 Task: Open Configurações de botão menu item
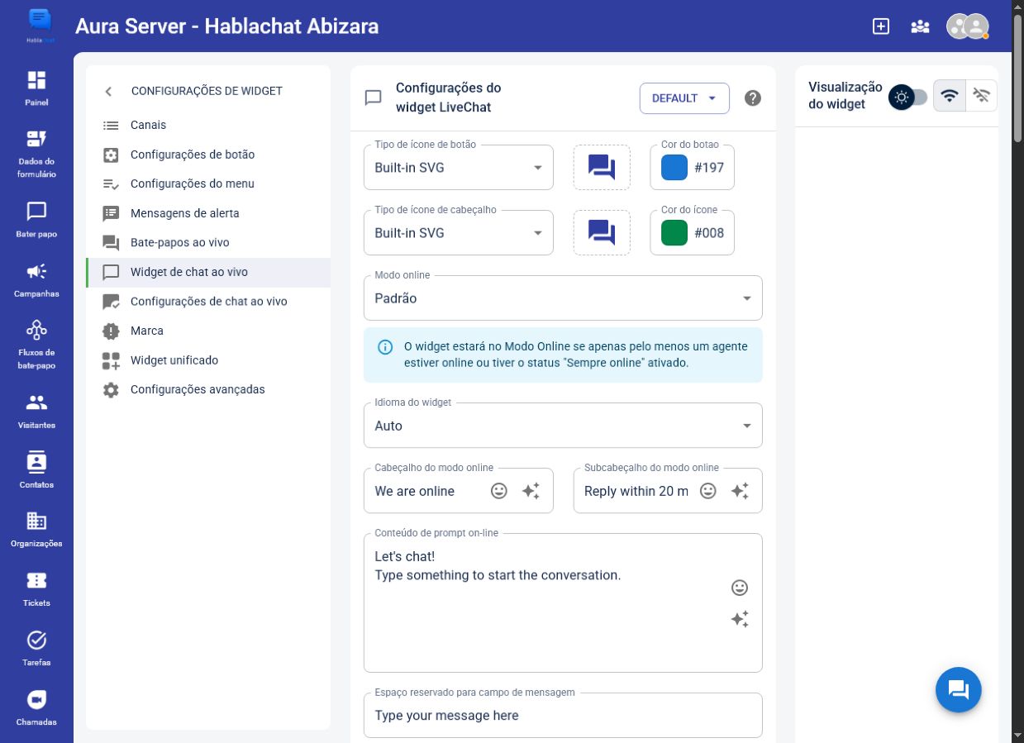(x=208, y=155)
